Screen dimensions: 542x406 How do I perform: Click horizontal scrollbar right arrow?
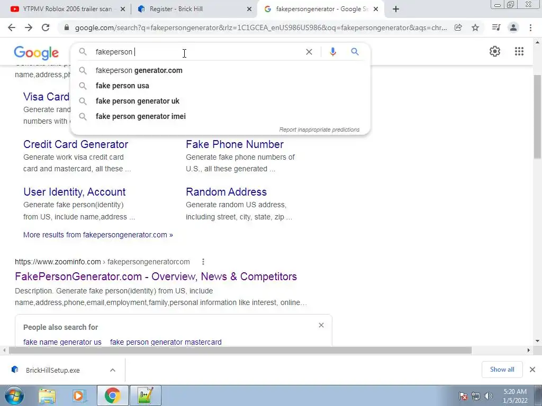pos(528,350)
